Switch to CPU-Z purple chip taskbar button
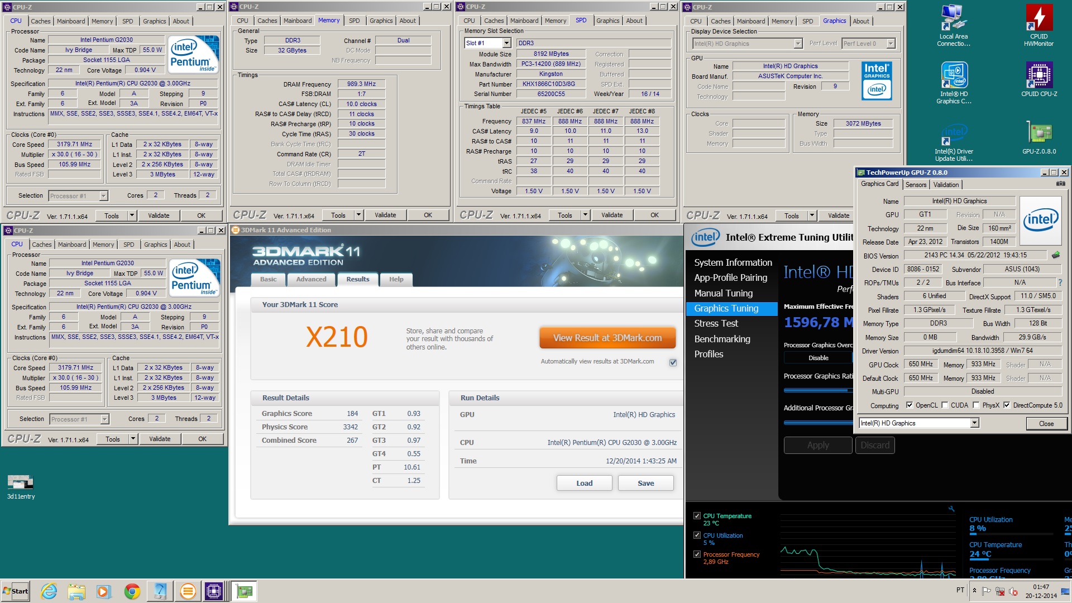Viewport: 1072px width, 603px height. point(214,591)
